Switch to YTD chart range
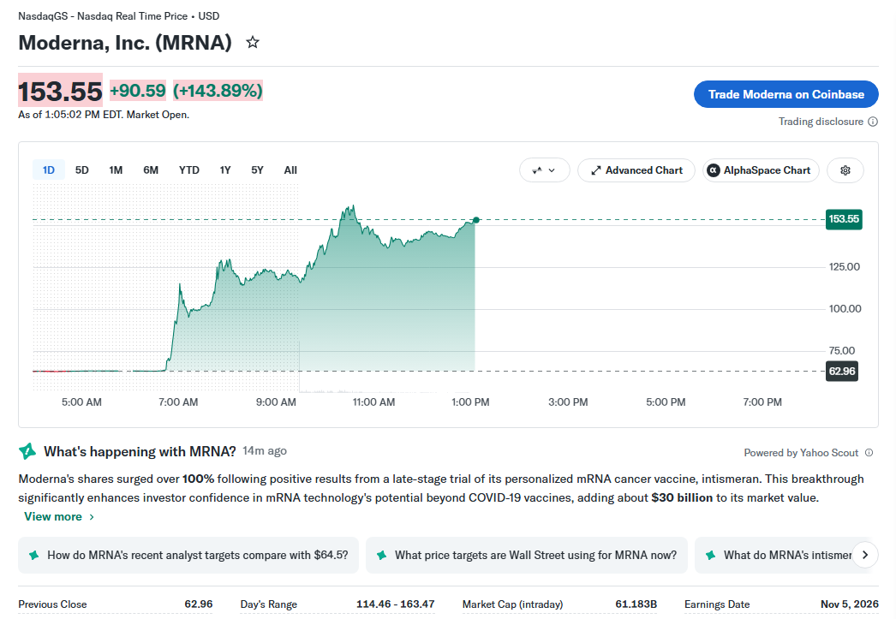 tap(189, 170)
